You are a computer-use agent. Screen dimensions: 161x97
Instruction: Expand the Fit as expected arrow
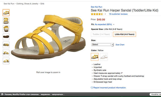[114, 25]
